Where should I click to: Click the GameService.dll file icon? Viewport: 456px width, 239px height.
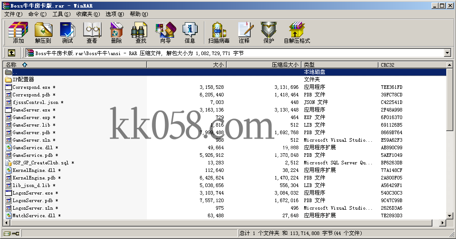coord(8,147)
